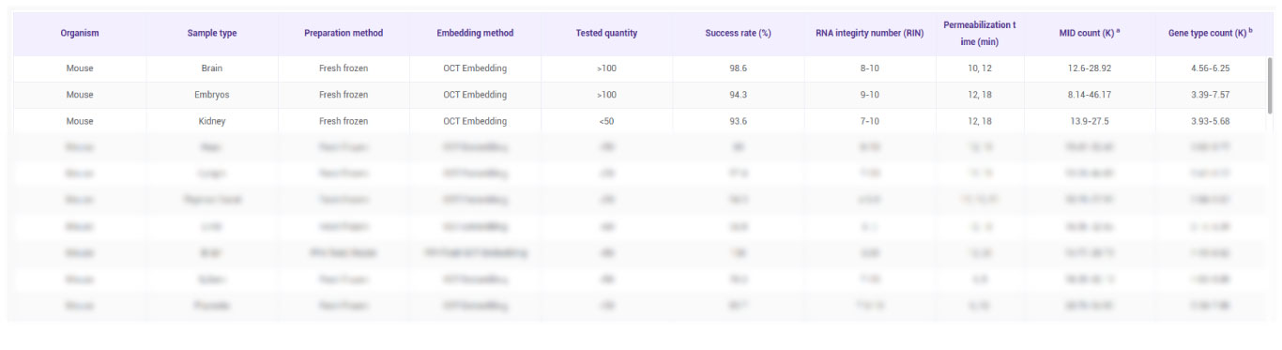Select the Kidney sample type cell
The image size is (1282, 350).
[x=212, y=121]
